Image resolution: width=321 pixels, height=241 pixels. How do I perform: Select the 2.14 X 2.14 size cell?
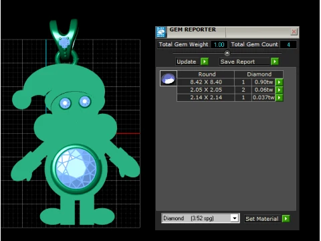[206, 98]
